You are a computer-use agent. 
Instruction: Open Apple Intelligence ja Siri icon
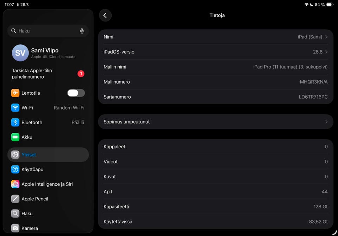pyautogui.click(x=15, y=184)
